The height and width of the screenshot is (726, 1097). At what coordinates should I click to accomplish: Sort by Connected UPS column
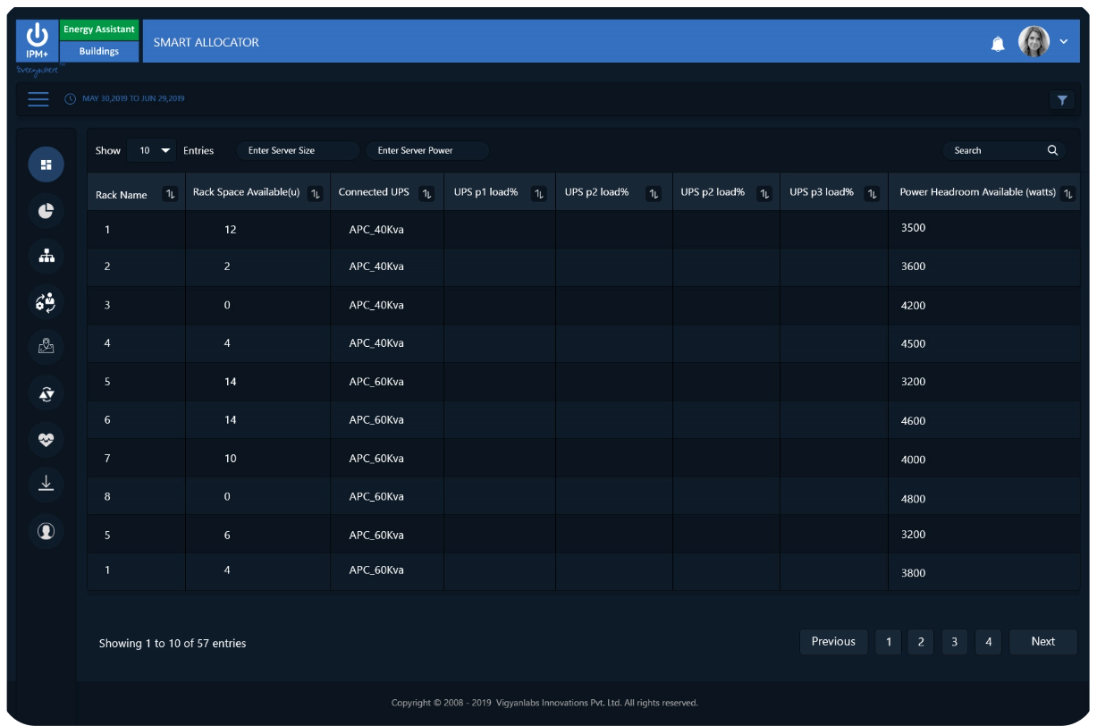click(426, 194)
